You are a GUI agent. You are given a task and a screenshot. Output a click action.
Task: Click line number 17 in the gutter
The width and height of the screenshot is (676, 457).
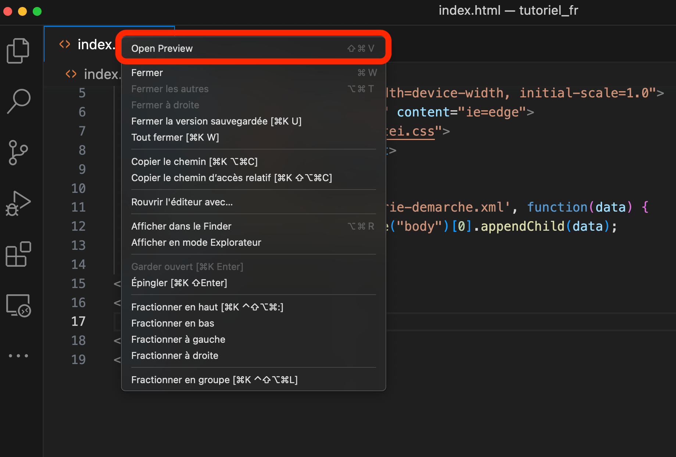[x=78, y=321]
